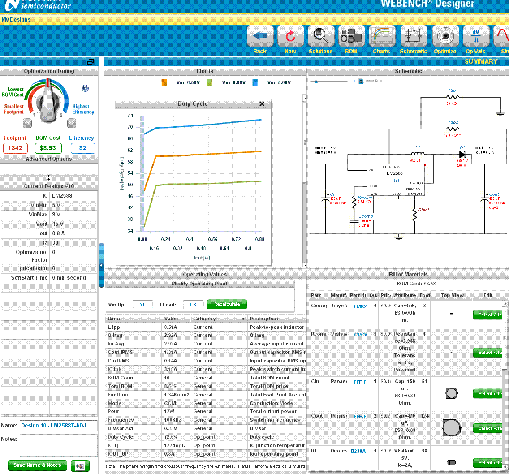Sort operating values by Category column
The height and width of the screenshot is (474, 509).
[219, 319]
